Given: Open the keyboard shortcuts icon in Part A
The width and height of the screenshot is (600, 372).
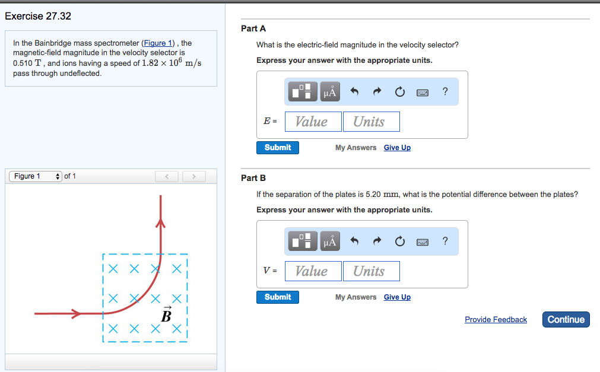Looking at the screenshot, I should click(422, 91).
